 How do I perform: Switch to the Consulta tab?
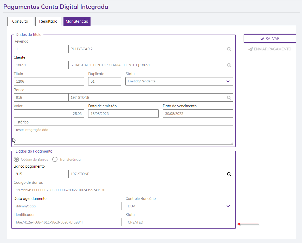click(20, 21)
